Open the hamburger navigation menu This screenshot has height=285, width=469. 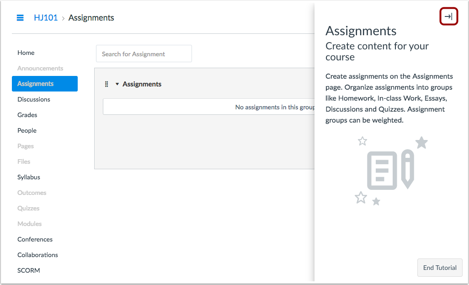click(20, 18)
